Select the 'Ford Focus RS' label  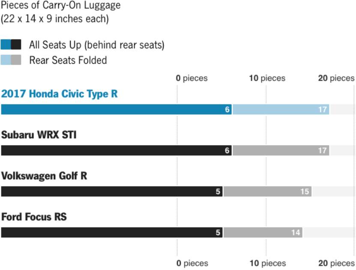(x=34, y=217)
